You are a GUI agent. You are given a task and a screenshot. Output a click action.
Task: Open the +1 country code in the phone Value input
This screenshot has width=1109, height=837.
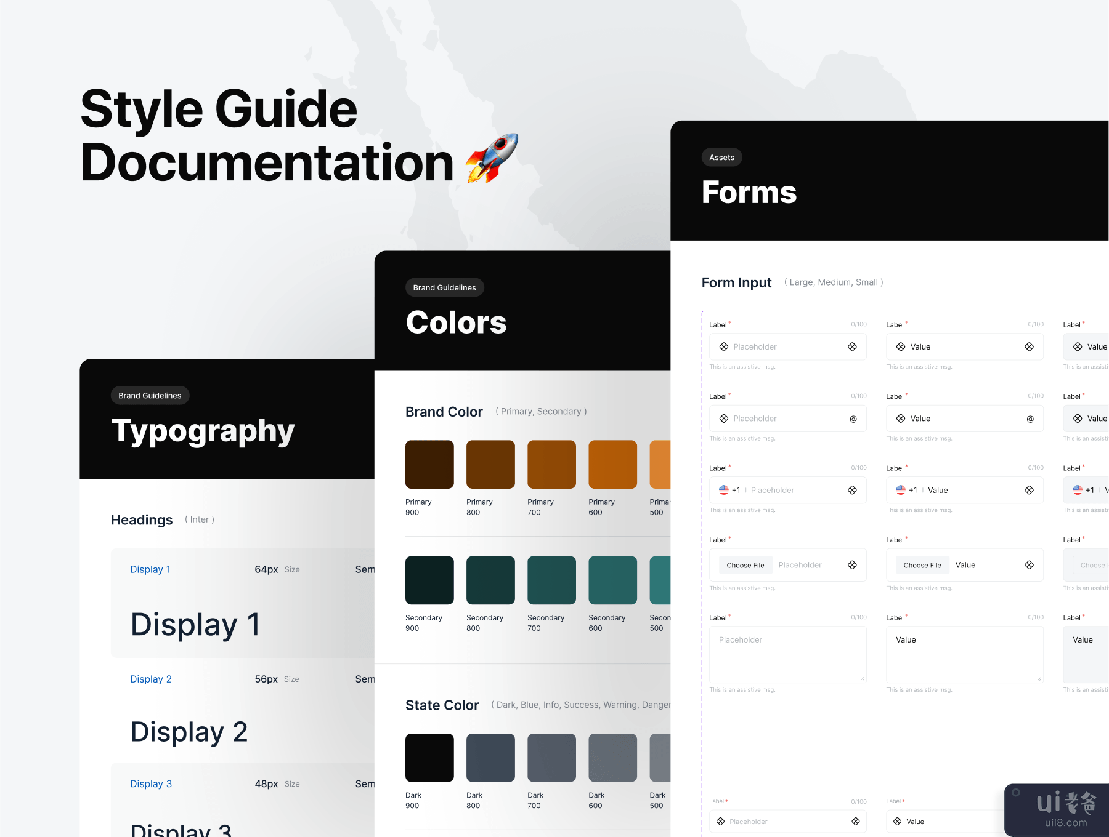tap(913, 491)
